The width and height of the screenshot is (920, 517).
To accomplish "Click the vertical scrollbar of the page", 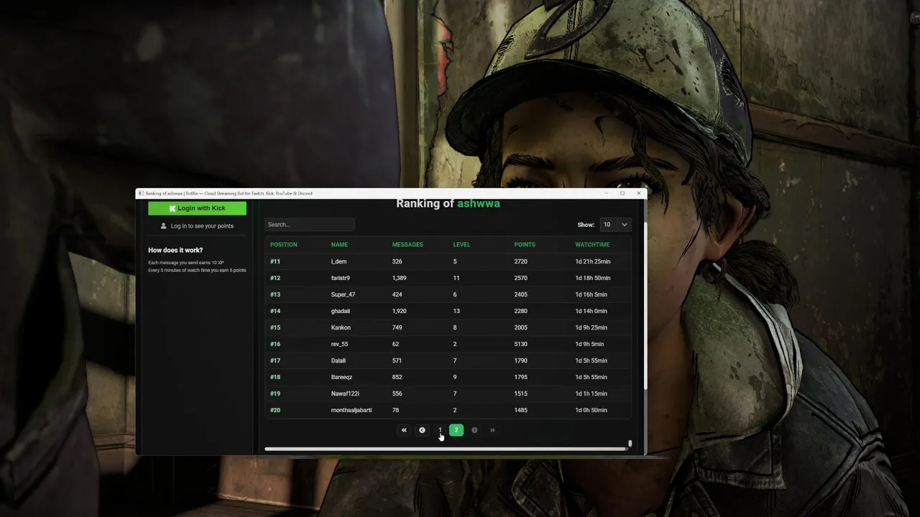I will click(x=645, y=305).
